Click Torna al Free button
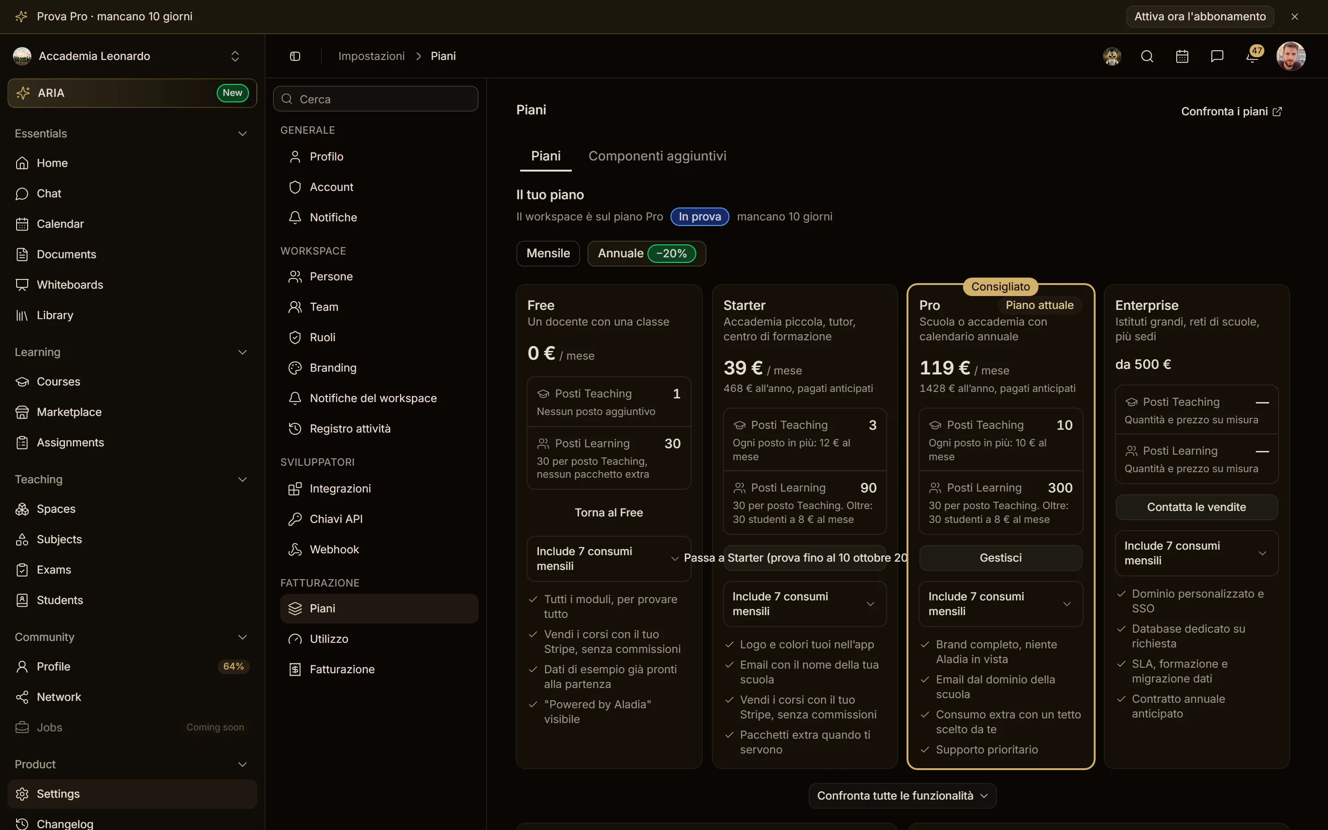This screenshot has height=830, width=1328. 609,513
